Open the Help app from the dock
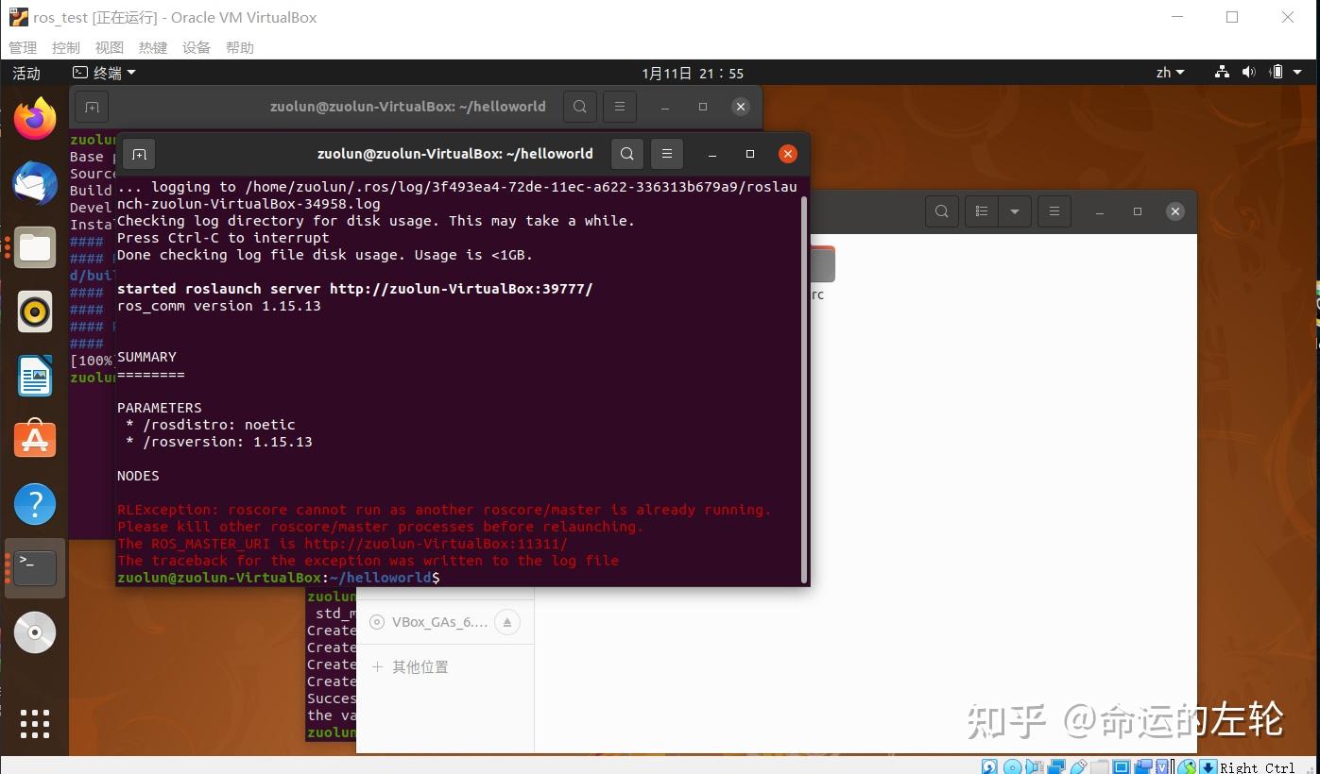Screen dimensions: 1320x774 pos(35,503)
